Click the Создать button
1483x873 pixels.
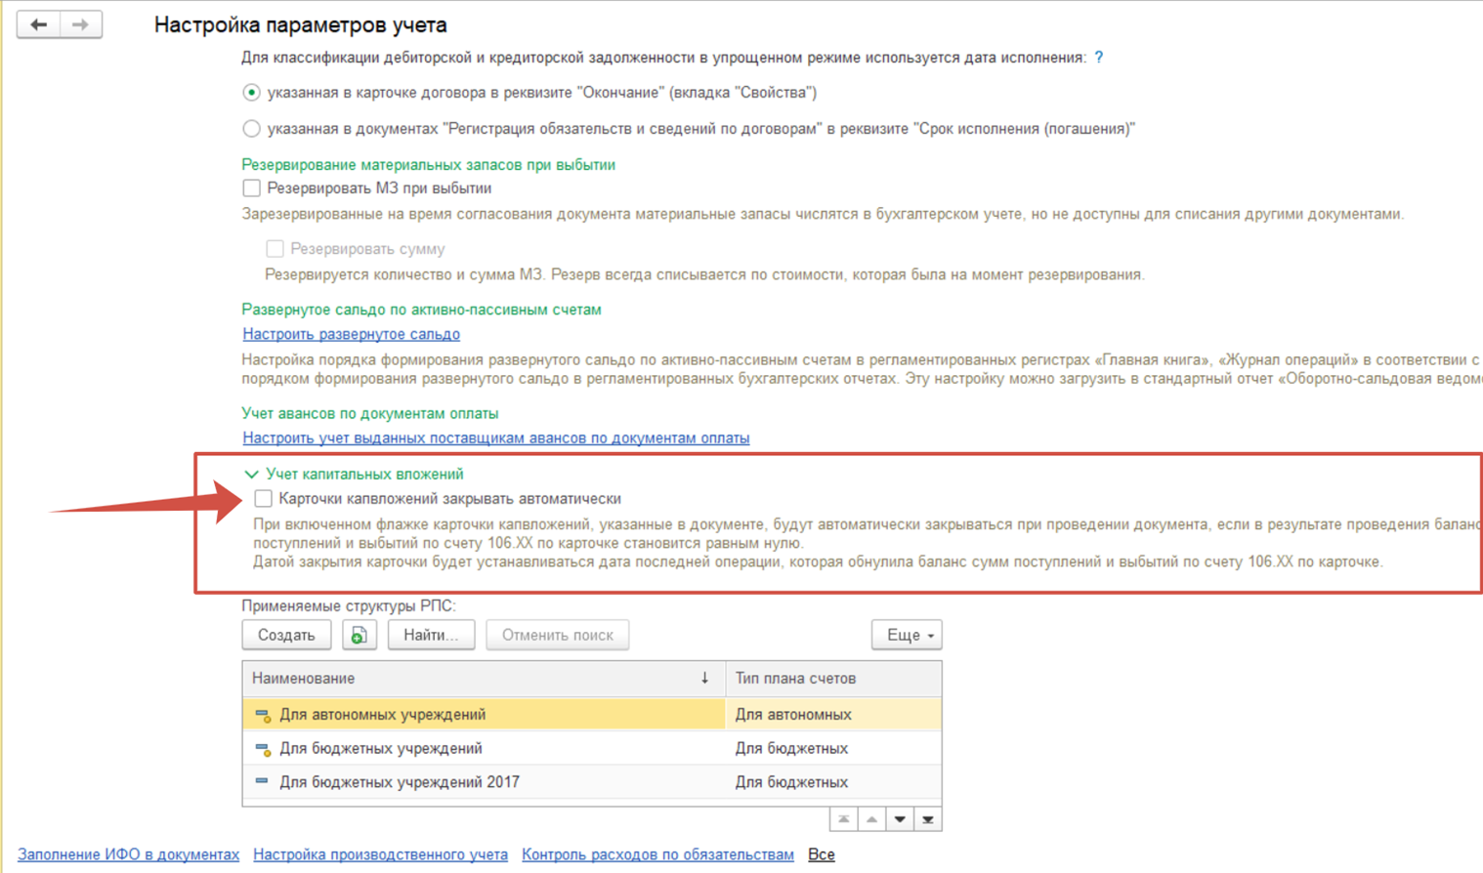pyautogui.click(x=286, y=635)
